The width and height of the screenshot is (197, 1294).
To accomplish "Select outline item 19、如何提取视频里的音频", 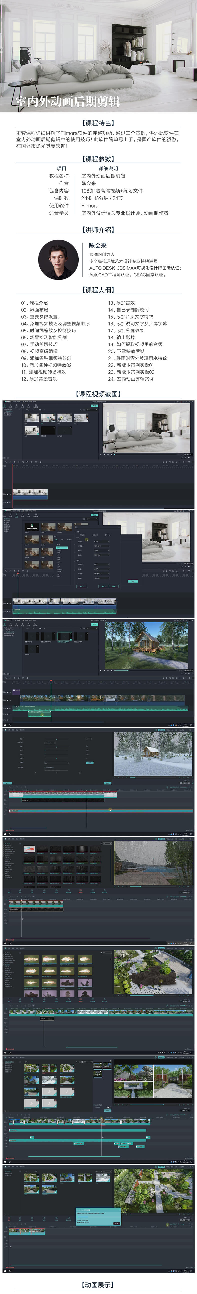I will coord(135,344).
